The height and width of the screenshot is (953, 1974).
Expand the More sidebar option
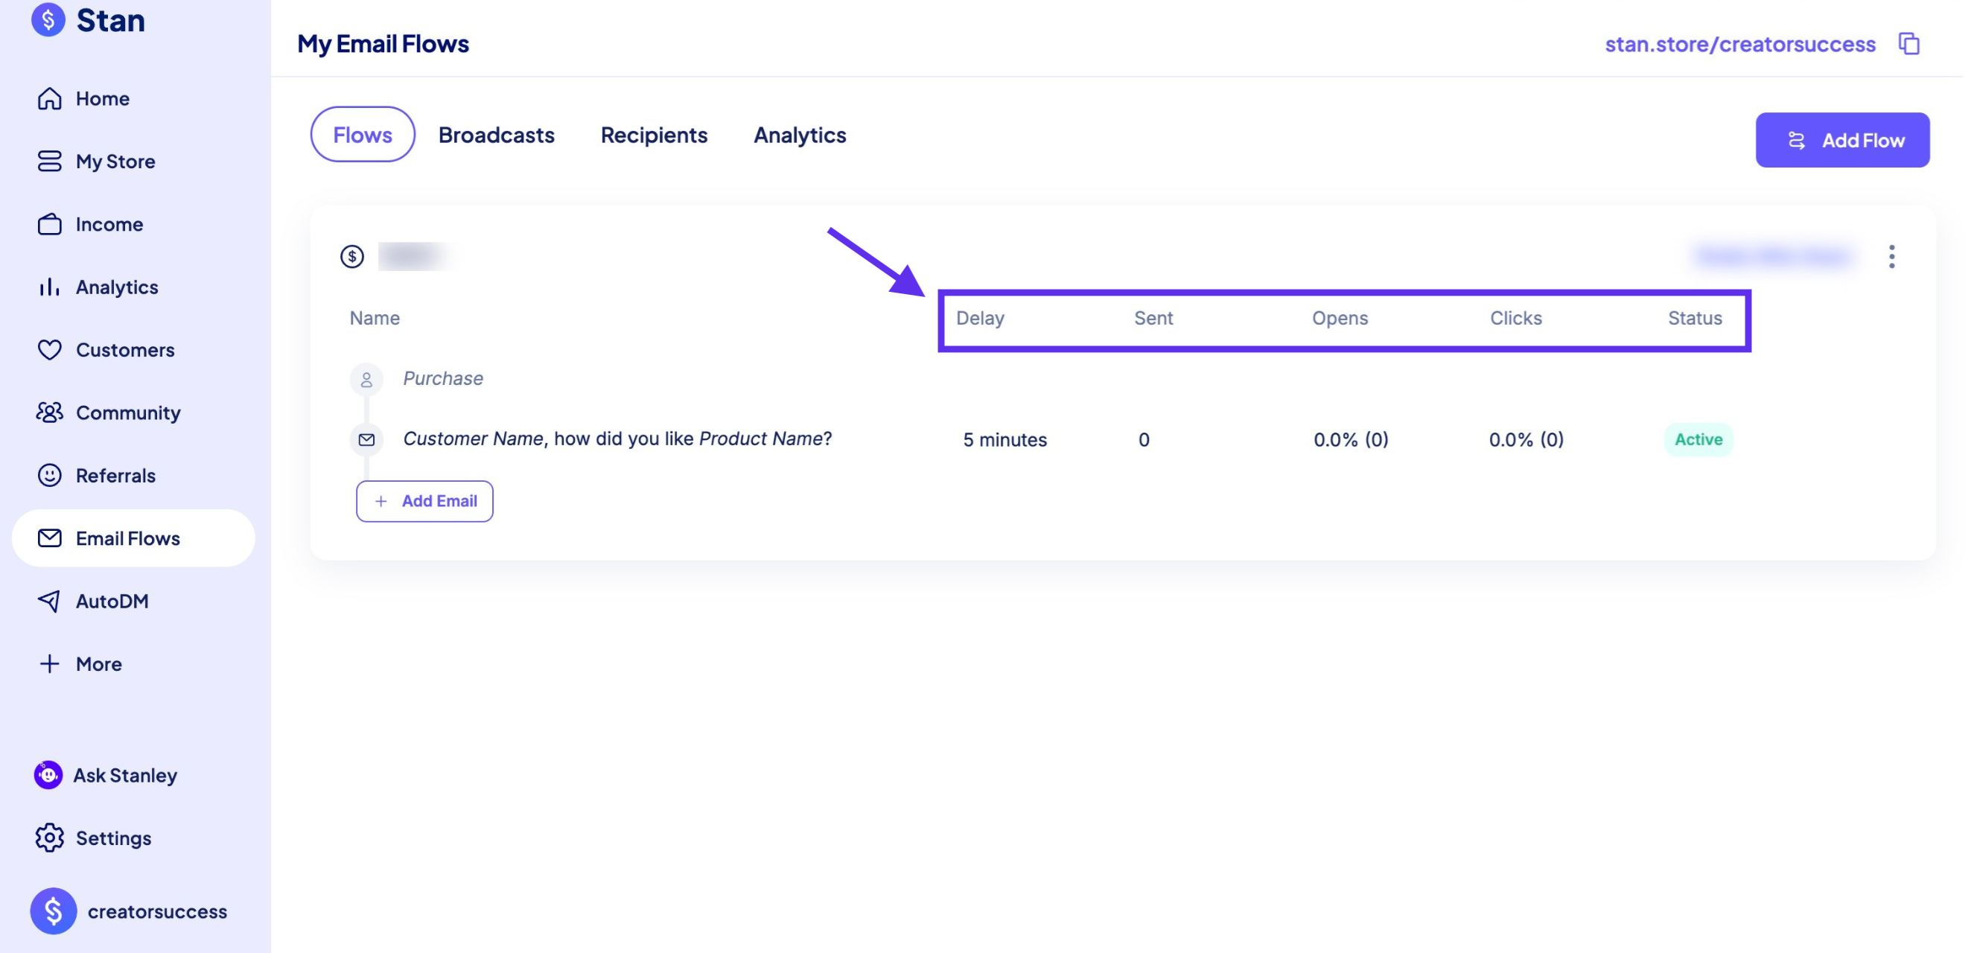pos(98,664)
